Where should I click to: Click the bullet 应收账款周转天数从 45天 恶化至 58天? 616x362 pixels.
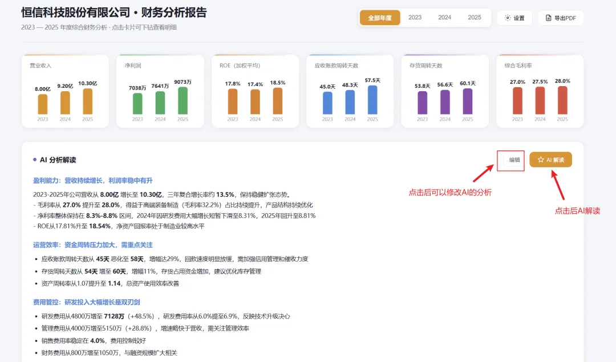pyautogui.click(x=175, y=259)
